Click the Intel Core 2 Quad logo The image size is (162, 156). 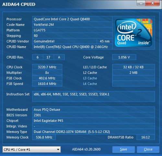point(134,33)
